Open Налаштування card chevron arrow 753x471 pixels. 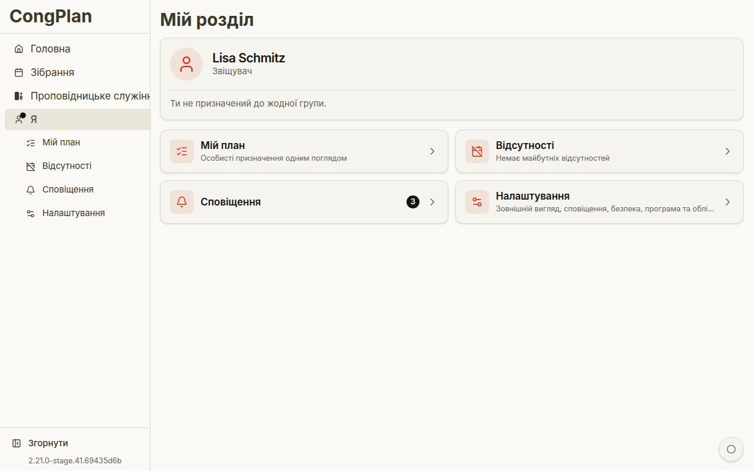728,202
